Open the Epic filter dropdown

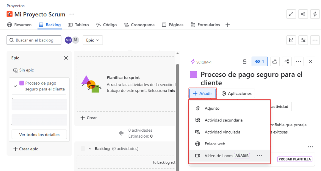point(93,40)
